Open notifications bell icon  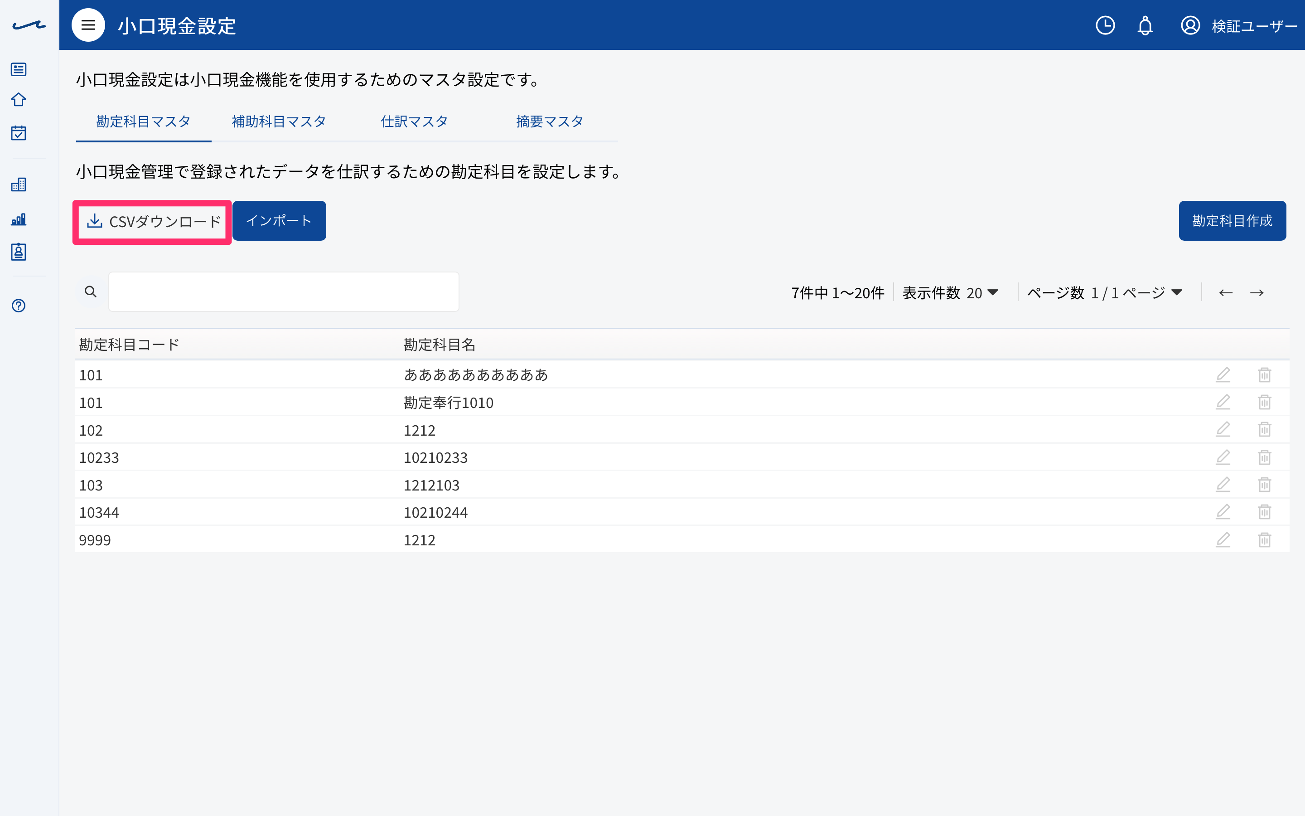pos(1145,25)
